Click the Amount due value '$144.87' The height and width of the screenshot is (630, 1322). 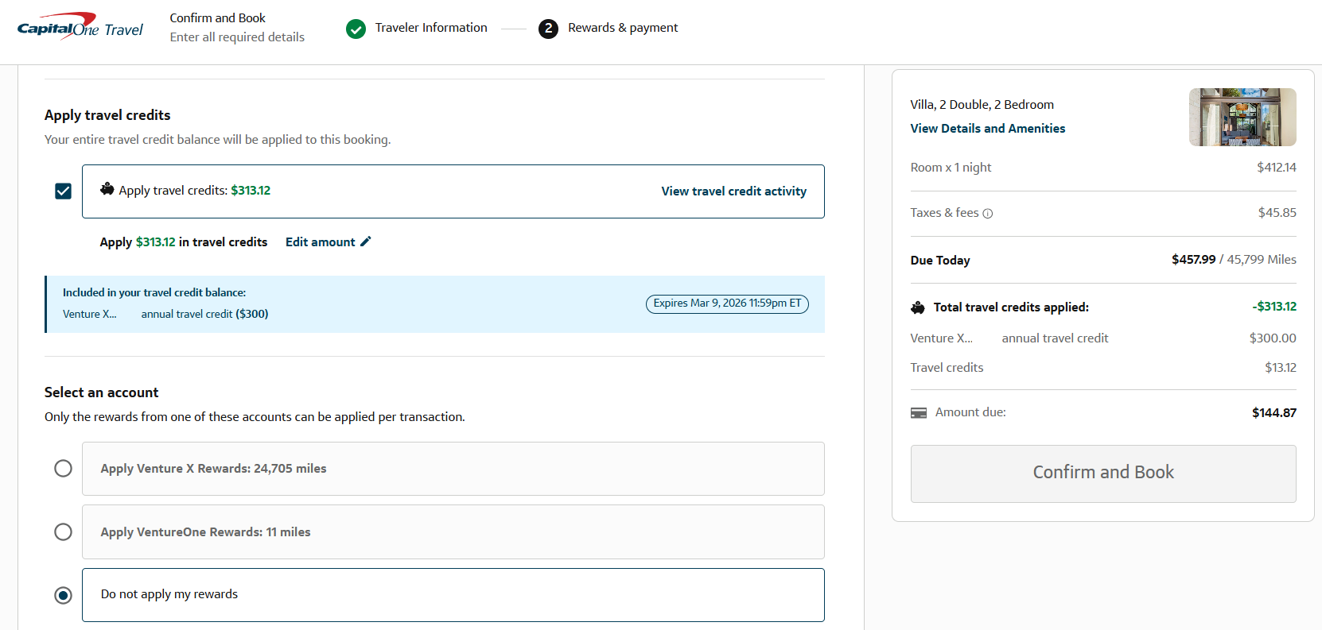(x=1274, y=413)
